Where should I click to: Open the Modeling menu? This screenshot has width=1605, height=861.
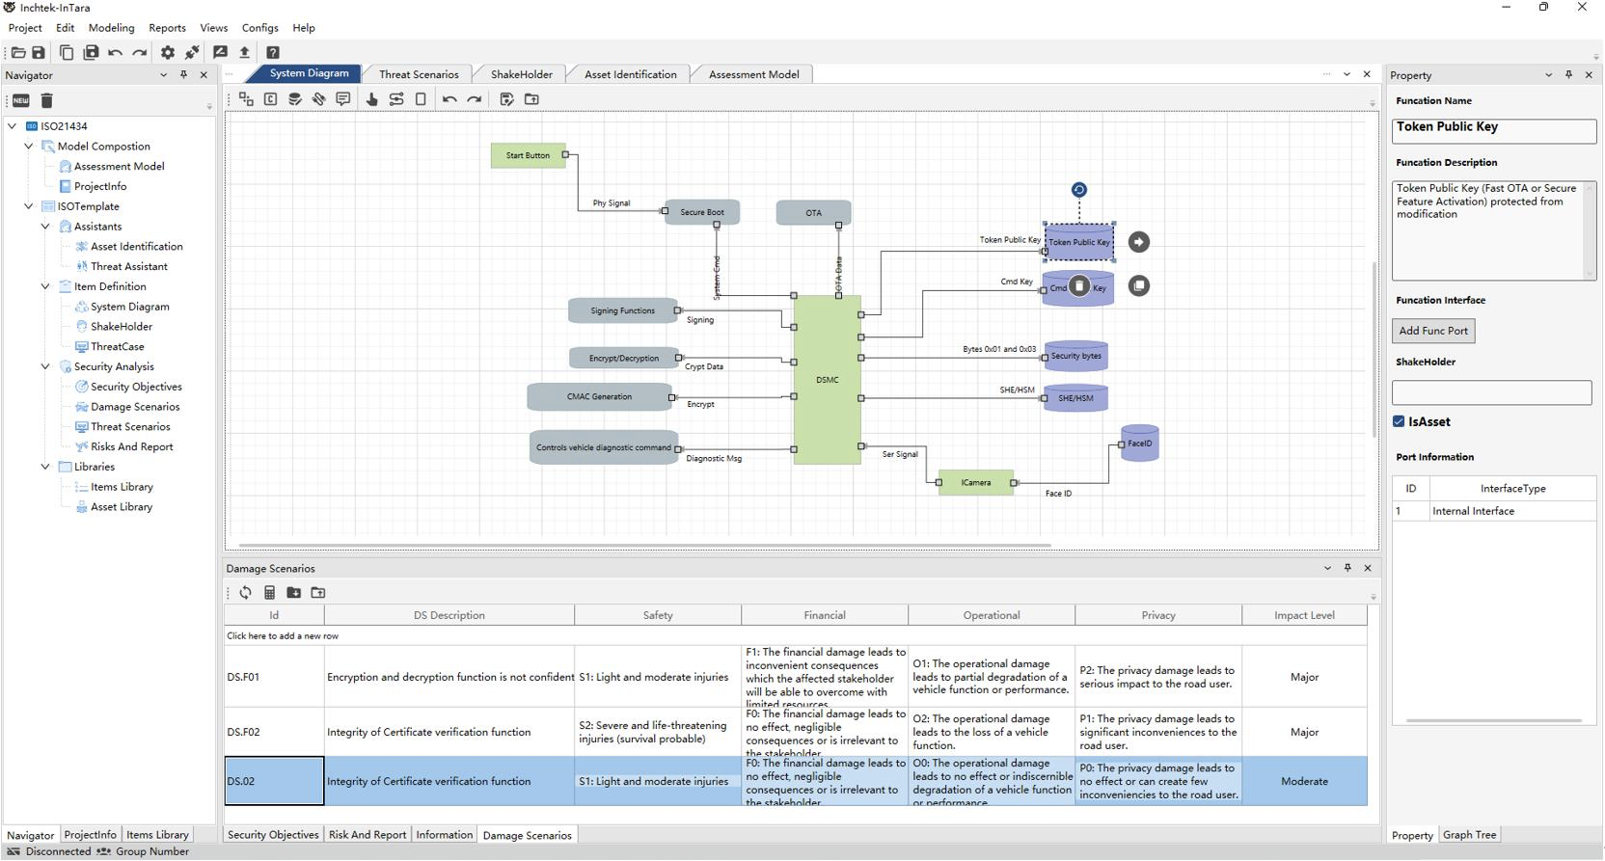111,28
